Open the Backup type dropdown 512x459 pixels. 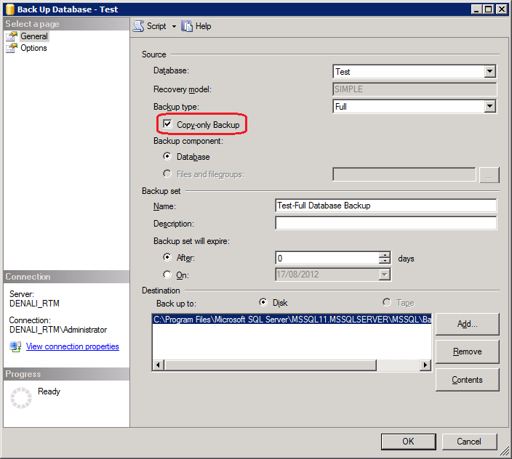pos(489,106)
